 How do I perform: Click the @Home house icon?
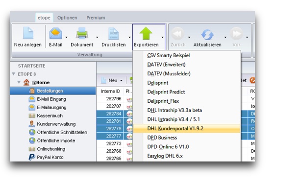pos(26,82)
